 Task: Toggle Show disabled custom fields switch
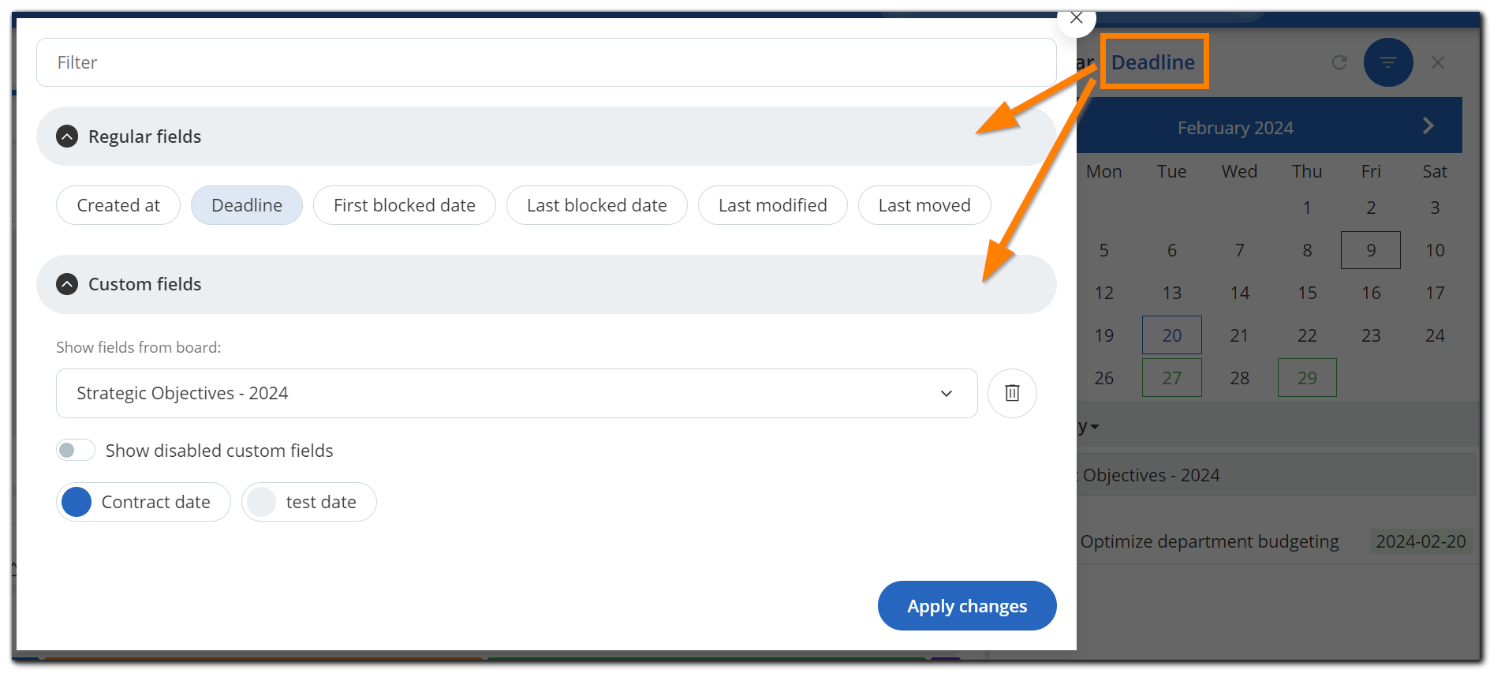(x=76, y=451)
